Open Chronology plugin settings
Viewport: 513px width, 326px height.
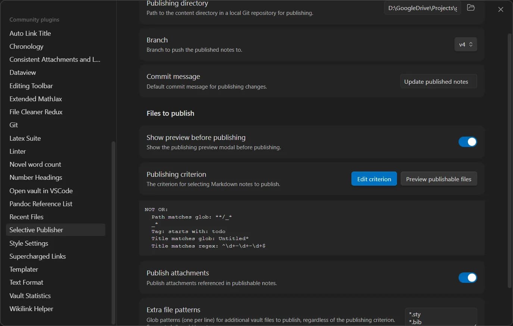coord(56,47)
